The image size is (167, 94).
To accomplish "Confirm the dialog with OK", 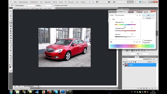I will pos(148,15).
